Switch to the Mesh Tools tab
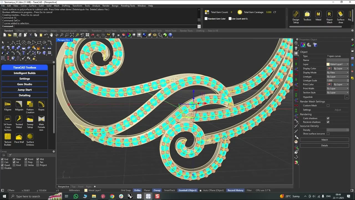Screen dimensions: 355x200 click(x=171, y=31)
